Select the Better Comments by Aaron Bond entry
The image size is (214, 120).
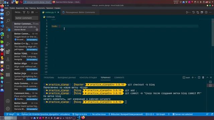coord(26,27)
